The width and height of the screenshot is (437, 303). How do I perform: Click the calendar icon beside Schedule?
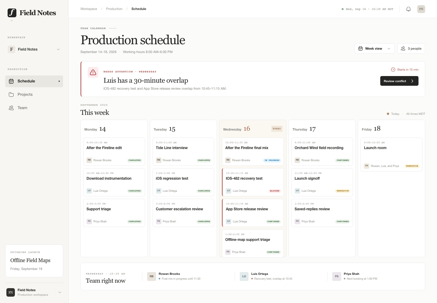(x=11, y=81)
